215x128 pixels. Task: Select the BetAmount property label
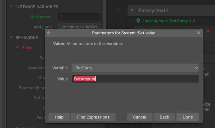click(x=41, y=17)
